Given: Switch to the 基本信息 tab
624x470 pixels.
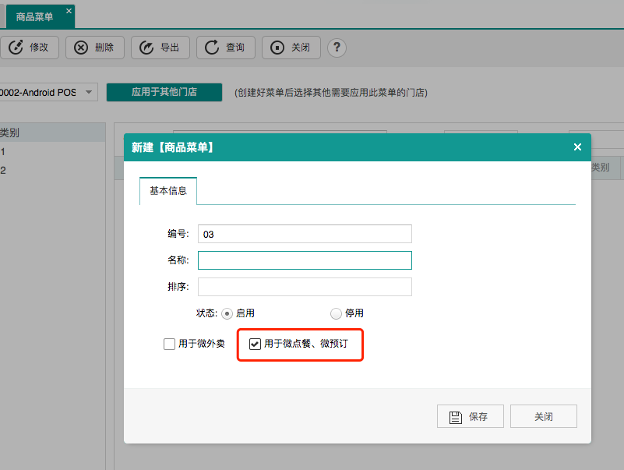Looking at the screenshot, I should (x=168, y=191).
